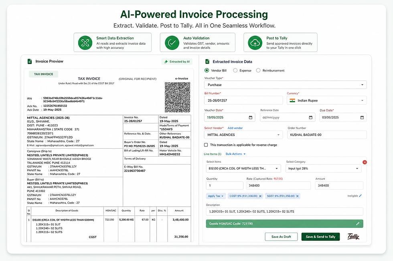Viewport: 393px width, 261px height.
Task: Click the CGST 31,356.00 amount in invoice
Action: coord(181,237)
